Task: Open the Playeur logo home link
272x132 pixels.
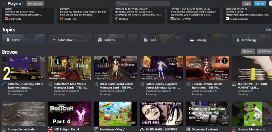Action: coord(15,3)
